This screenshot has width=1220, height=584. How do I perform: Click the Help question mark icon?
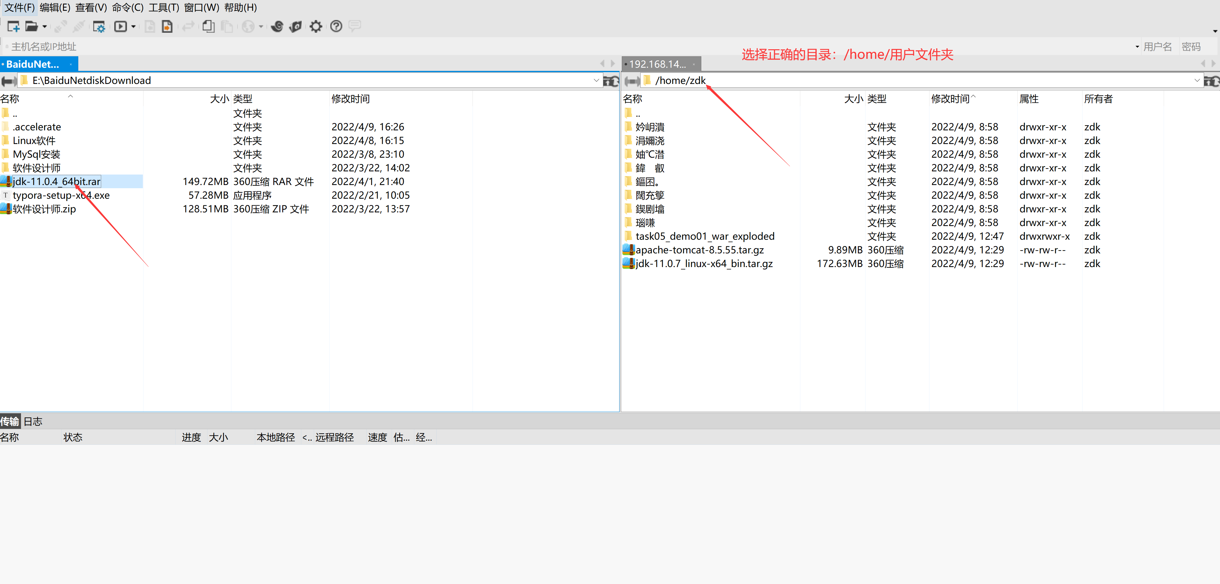336,26
